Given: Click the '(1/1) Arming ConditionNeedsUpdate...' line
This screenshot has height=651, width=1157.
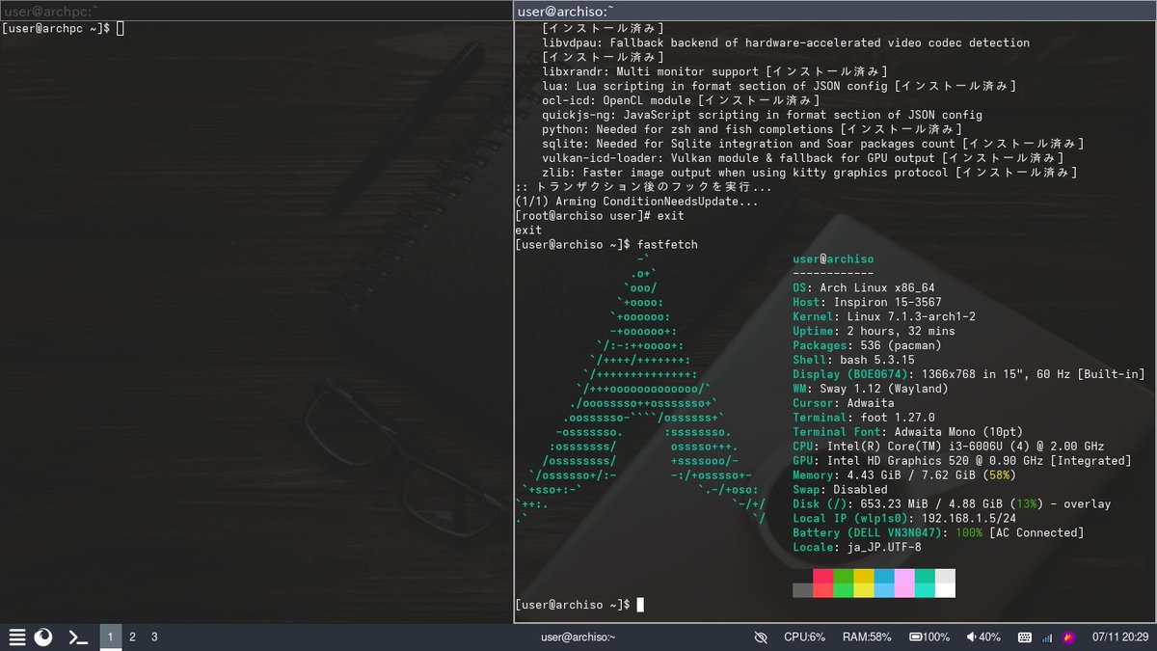Looking at the screenshot, I should (637, 202).
